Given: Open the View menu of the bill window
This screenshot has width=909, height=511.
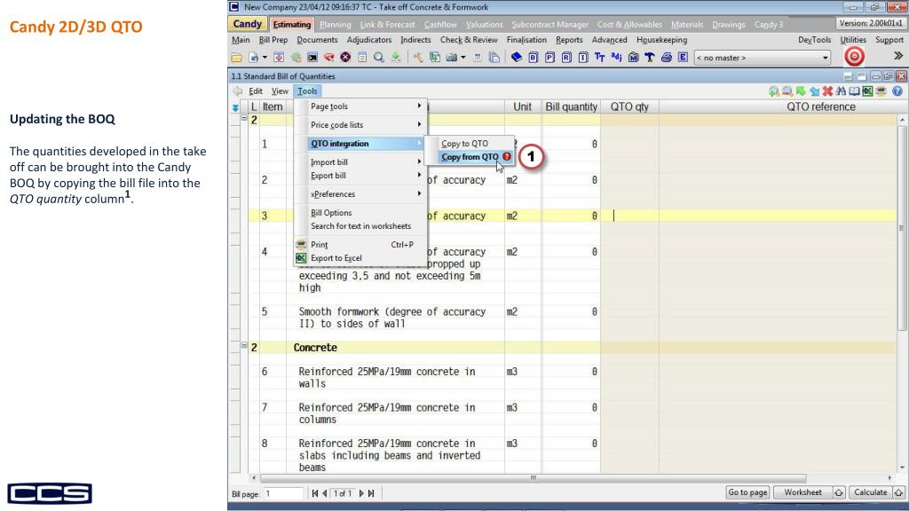Looking at the screenshot, I should (x=280, y=91).
